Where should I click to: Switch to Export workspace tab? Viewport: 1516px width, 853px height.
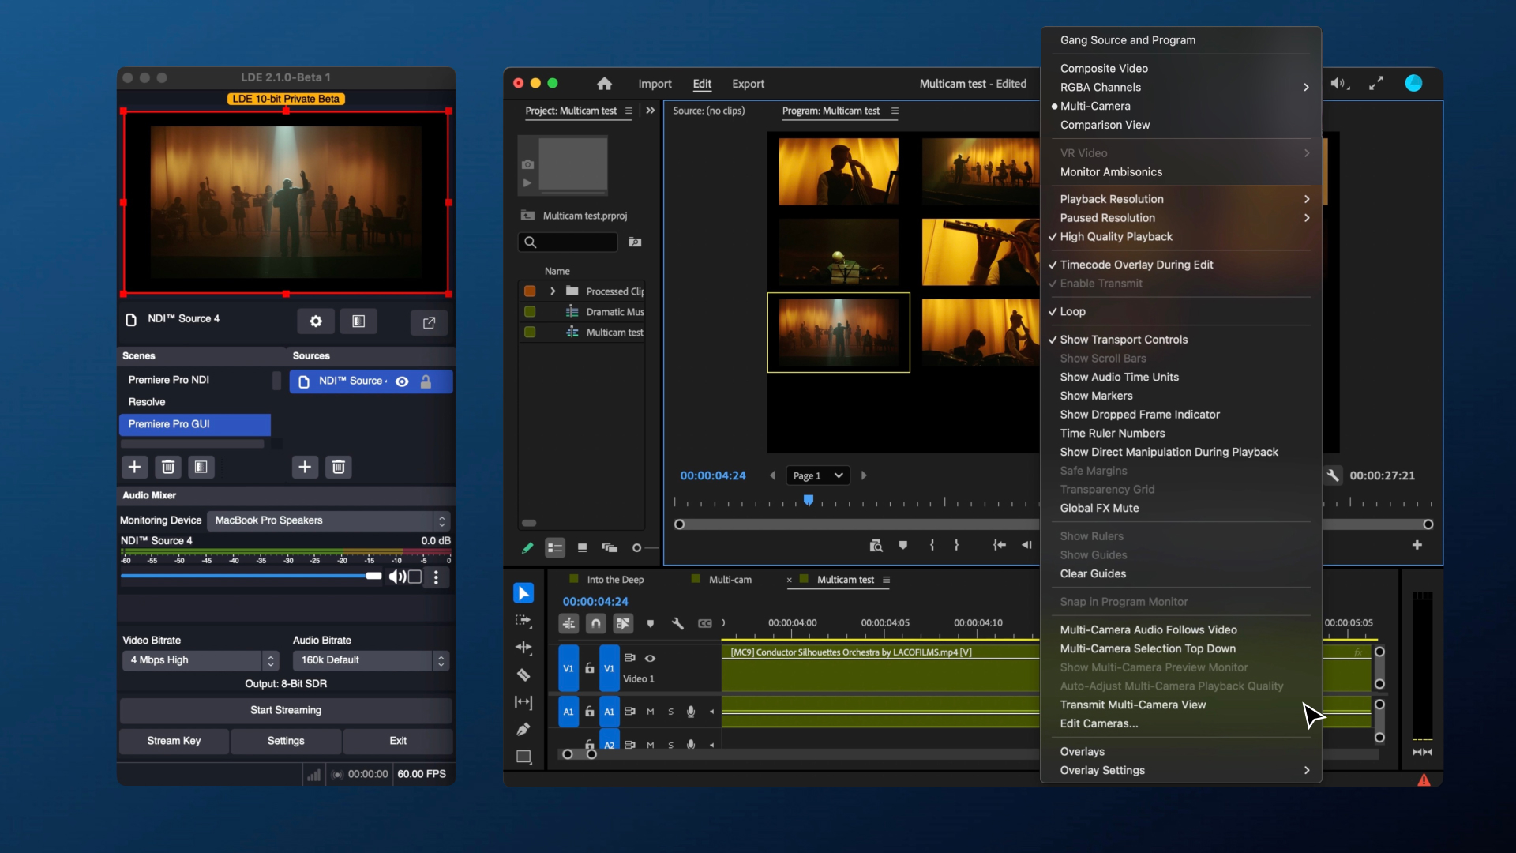pos(748,84)
